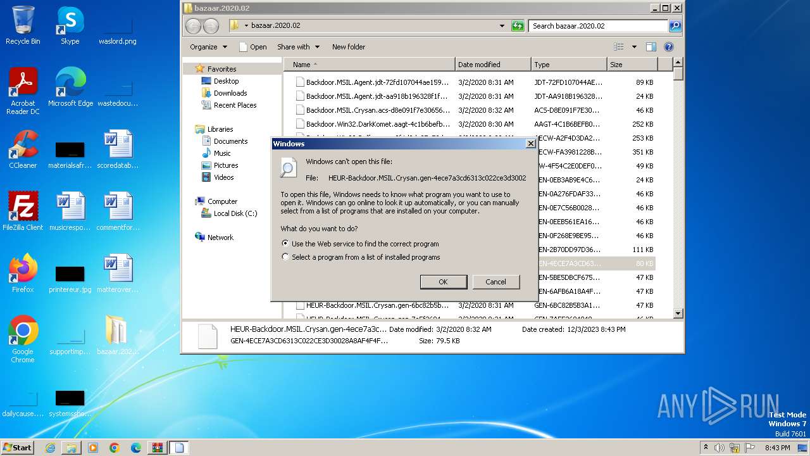Image resolution: width=810 pixels, height=456 pixels.
Task: Open the Organize dropdown menu
Action: pos(208,47)
